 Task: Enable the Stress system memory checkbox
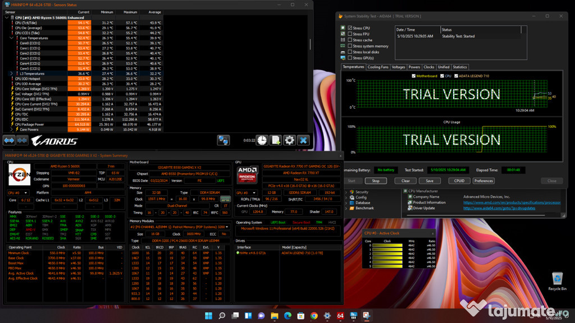click(350, 46)
